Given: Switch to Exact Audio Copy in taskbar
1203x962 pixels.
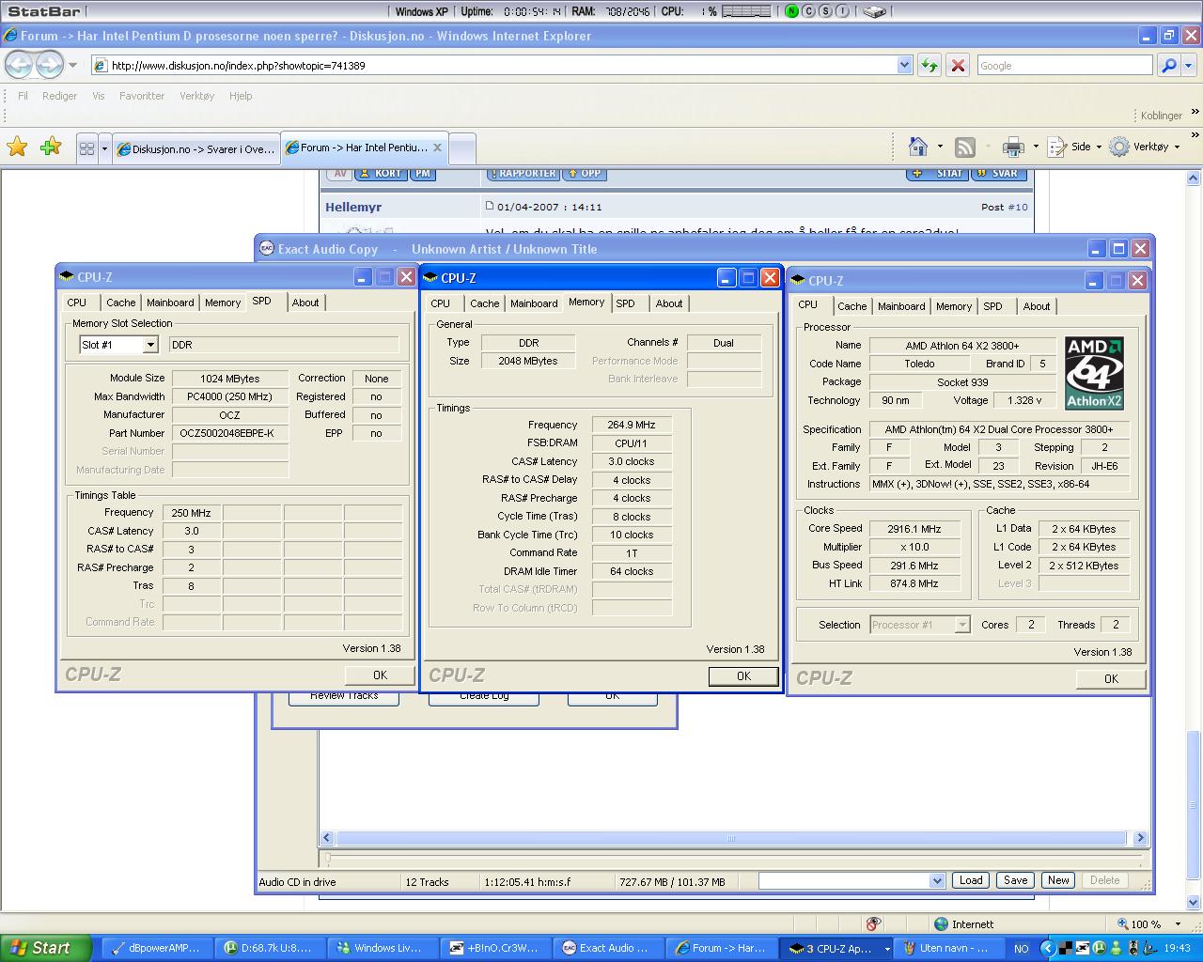Looking at the screenshot, I should tap(608, 948).
